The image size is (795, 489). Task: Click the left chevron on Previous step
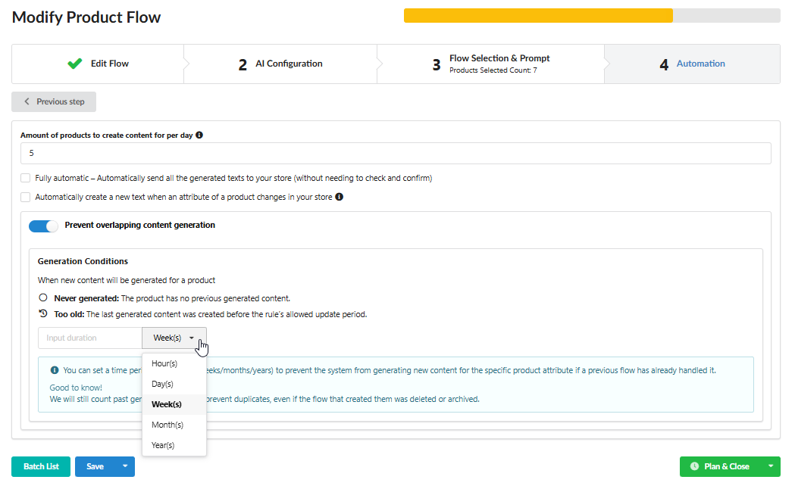(x=27, y=101)
